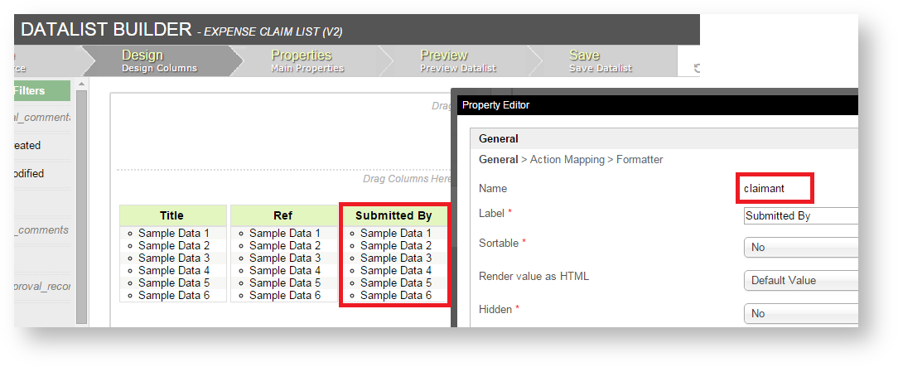The height and width of the screenshot is (367, 898).
Task: Select the Ref column header
Action: 282,215
